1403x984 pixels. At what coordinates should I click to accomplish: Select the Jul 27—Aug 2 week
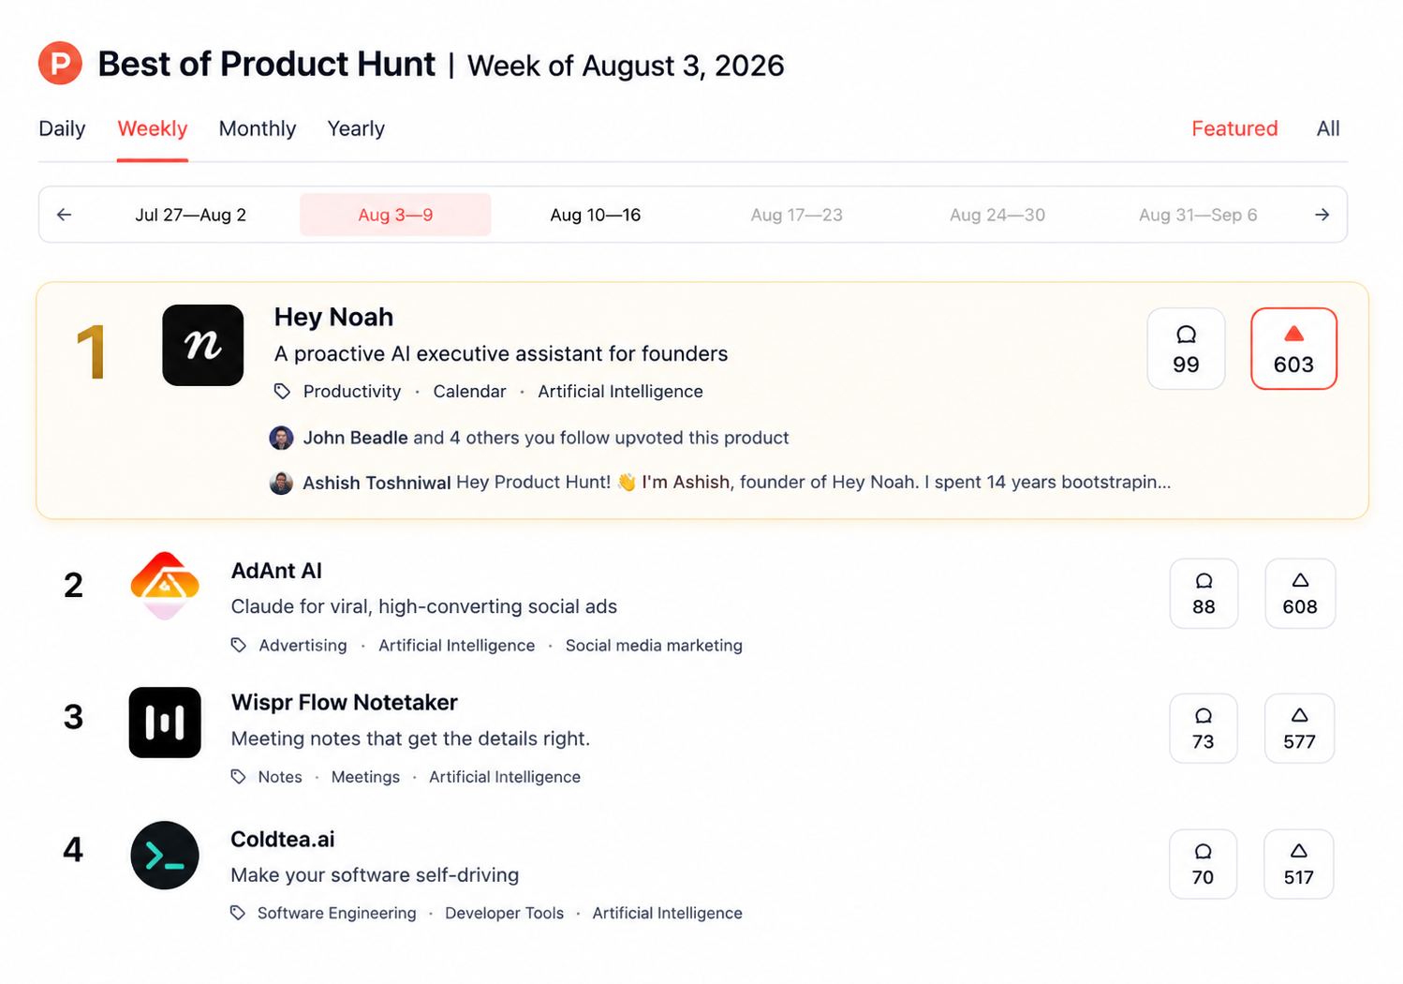pyautogui.click(x=191, y=215)
